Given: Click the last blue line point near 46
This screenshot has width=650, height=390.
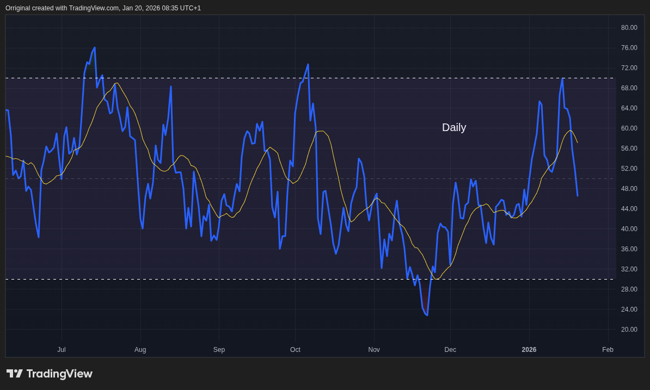Looking at the screenshot, I should [x=578, y=195].
